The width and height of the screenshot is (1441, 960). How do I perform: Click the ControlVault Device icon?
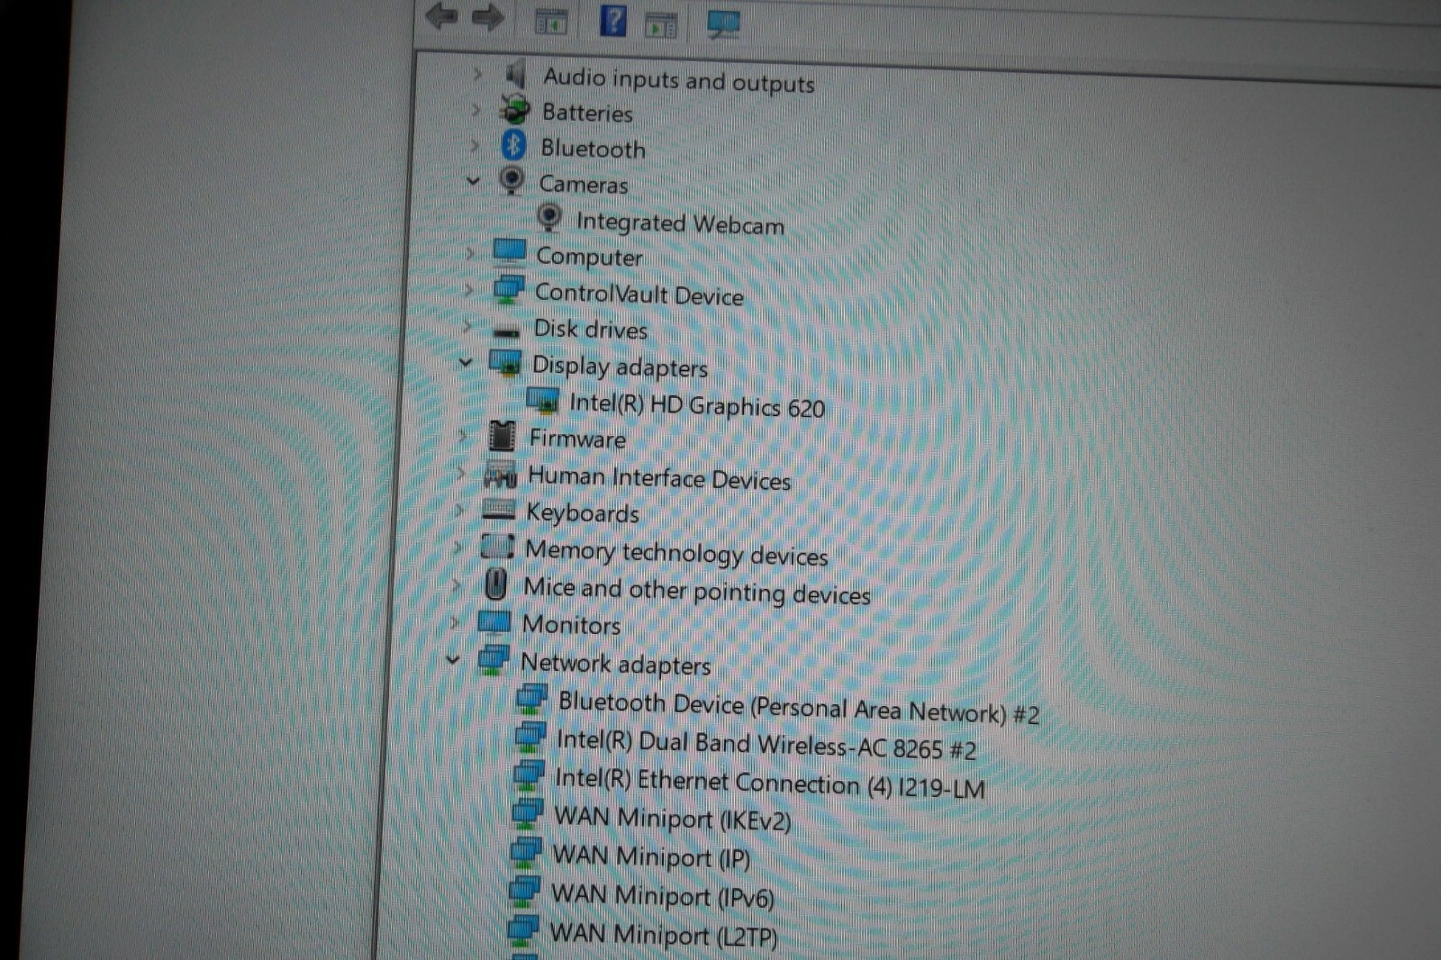coord(509,289)
